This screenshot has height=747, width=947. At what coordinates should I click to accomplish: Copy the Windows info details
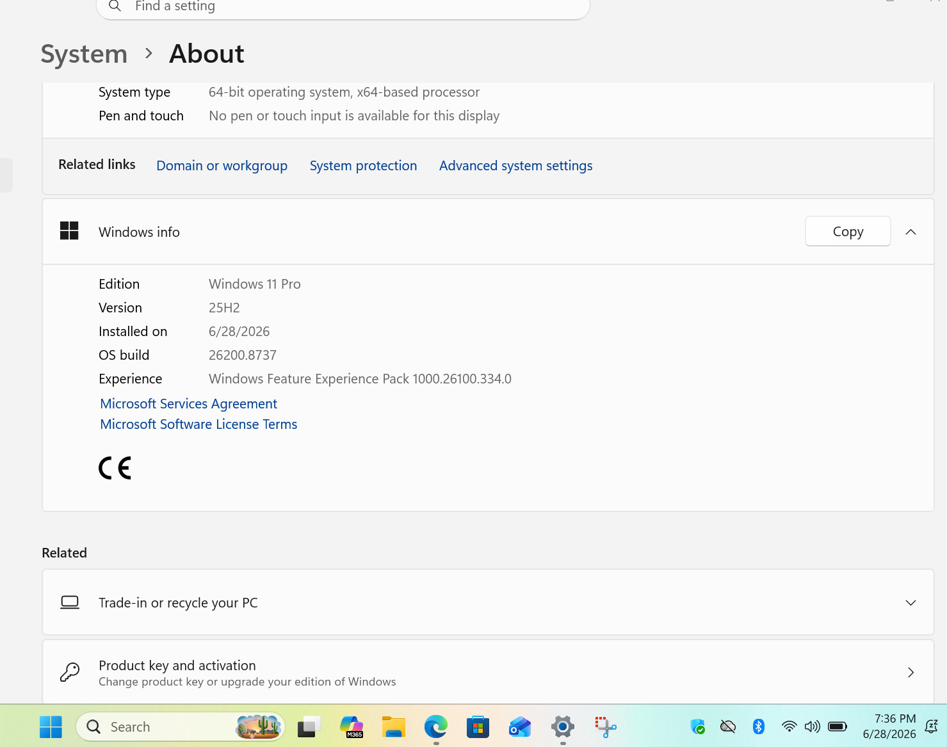pyautogui.click(x=848, y=231)
